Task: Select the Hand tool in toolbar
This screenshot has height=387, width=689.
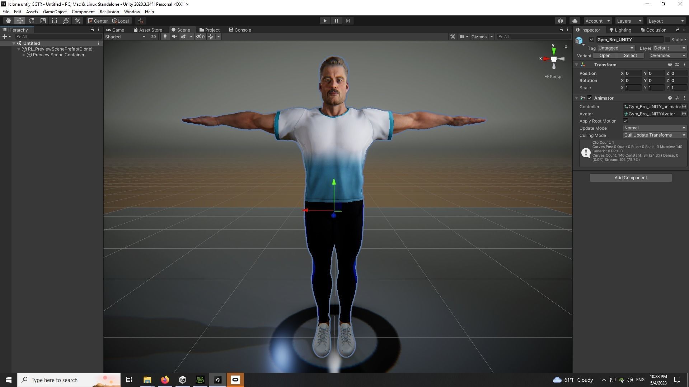Action: point(8,21)
